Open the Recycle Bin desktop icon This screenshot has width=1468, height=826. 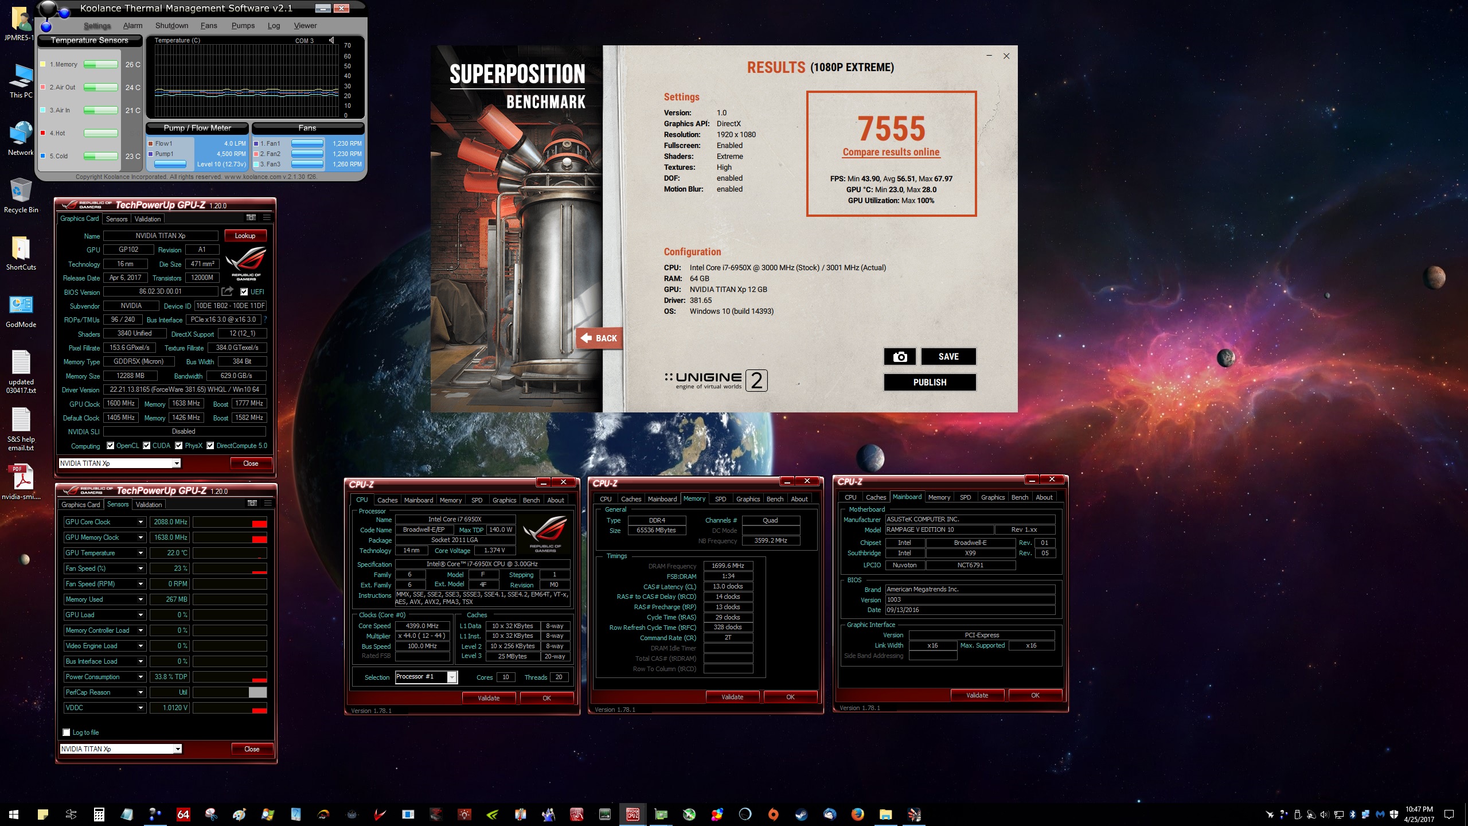pos(21,196)
